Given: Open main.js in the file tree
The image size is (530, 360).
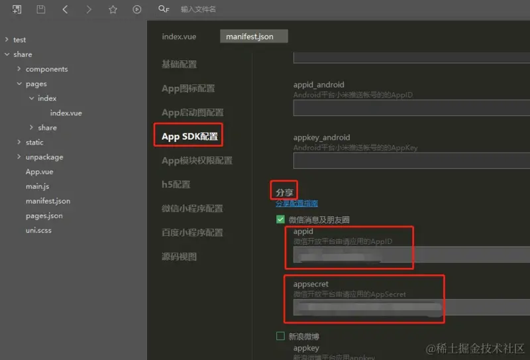Looking at the screenshot, I should pyautogui.click(x=38, y=186).
